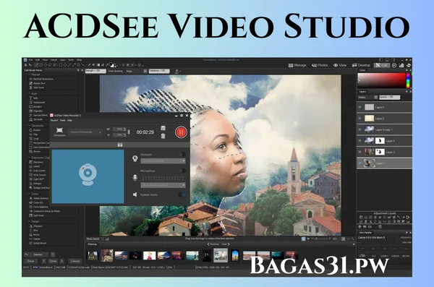
Task: Toggle visibility of Layer 4
Action: pos(360,140)
